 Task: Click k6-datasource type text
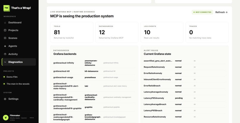[x=91, y=71]
